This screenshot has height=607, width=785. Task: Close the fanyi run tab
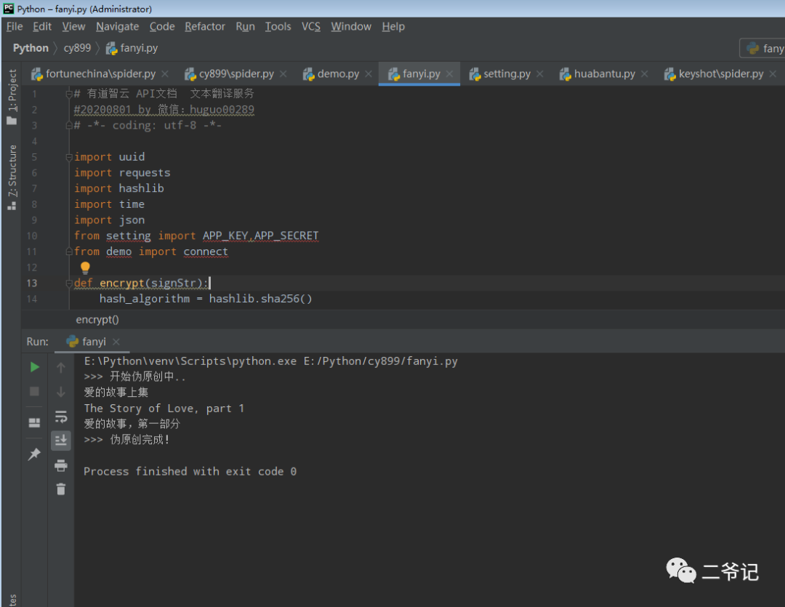[116, 342]
